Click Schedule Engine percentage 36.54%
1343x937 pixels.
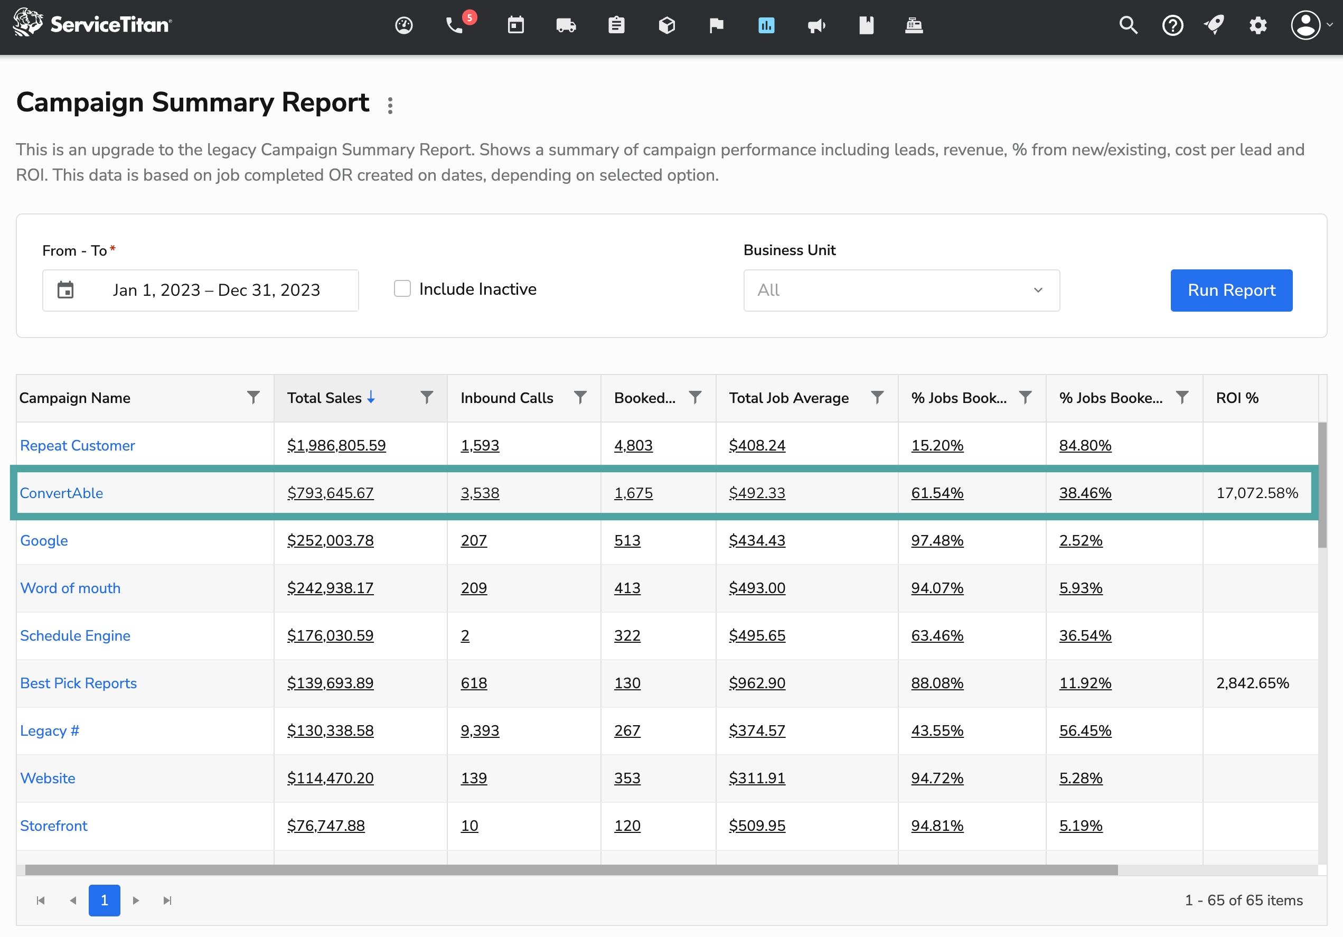(1085, 636)
